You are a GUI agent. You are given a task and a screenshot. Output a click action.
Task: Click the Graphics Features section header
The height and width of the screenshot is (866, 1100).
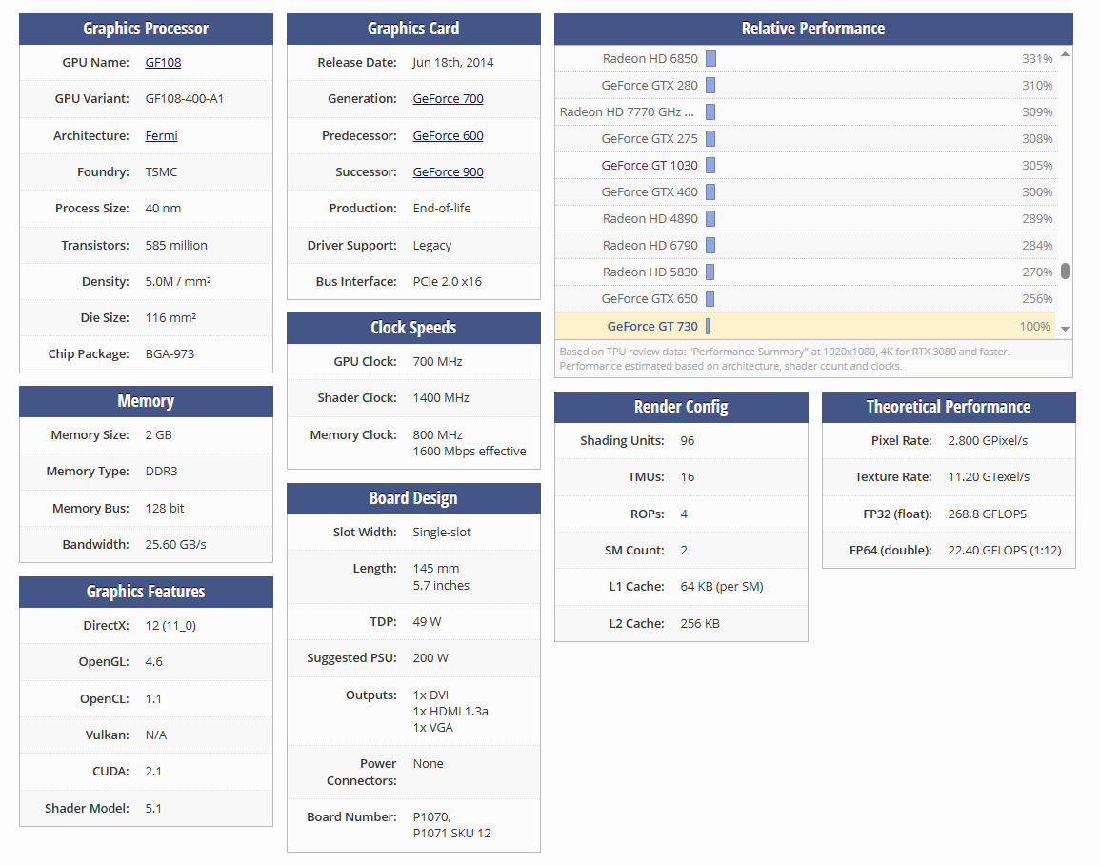pos(146,592)
